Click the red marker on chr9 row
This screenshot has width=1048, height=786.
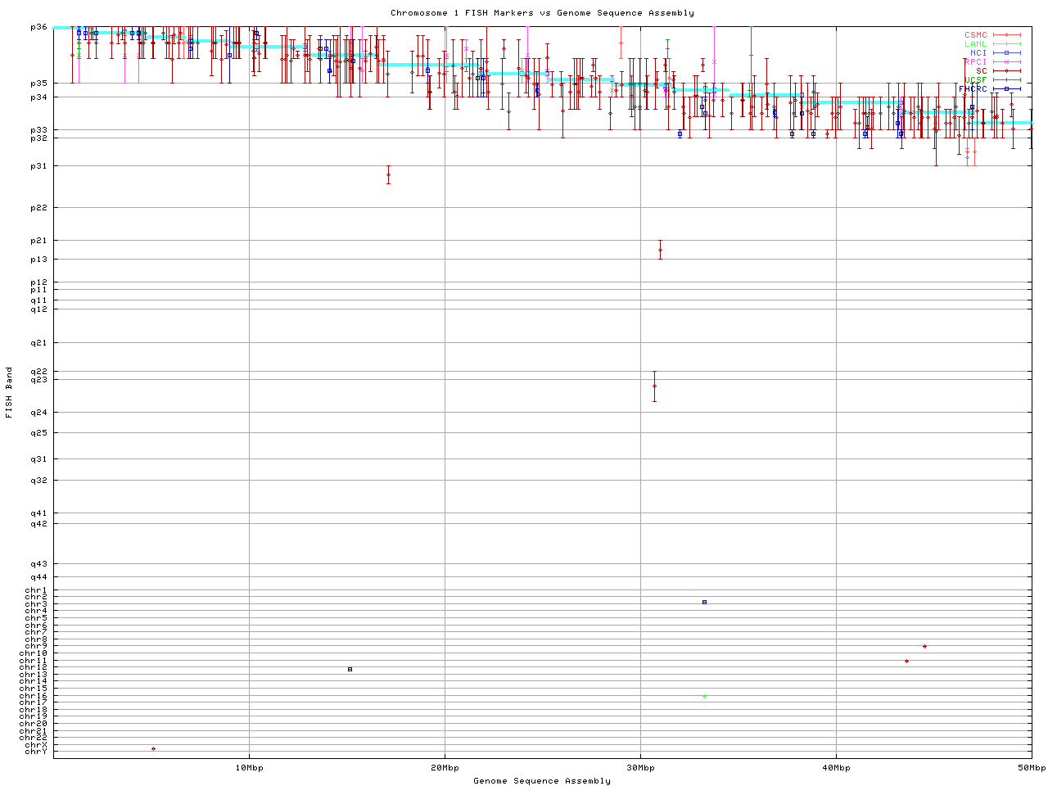pyautogui.click(x=924, y=647)
